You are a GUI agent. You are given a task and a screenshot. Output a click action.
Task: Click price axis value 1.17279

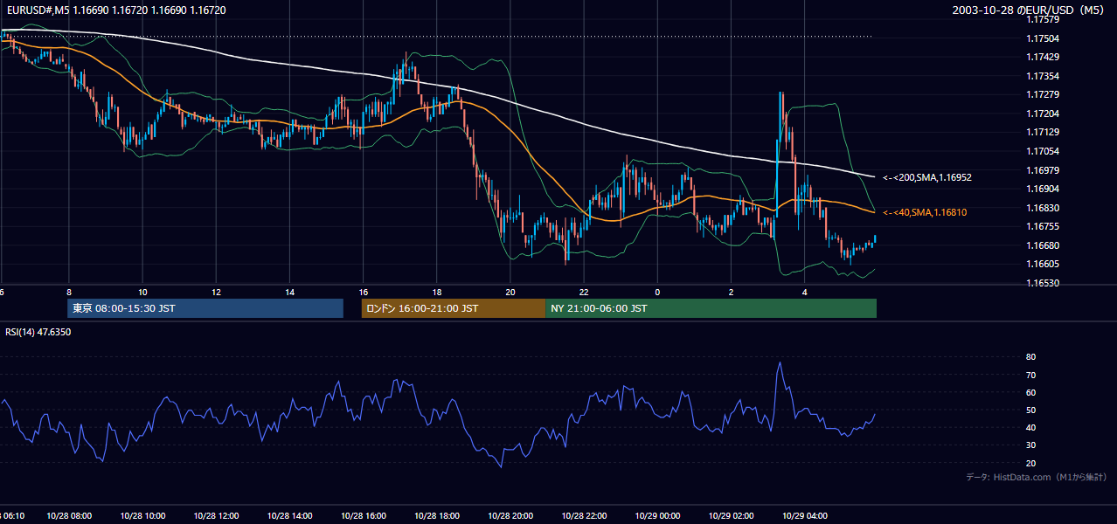point(1043,94)
